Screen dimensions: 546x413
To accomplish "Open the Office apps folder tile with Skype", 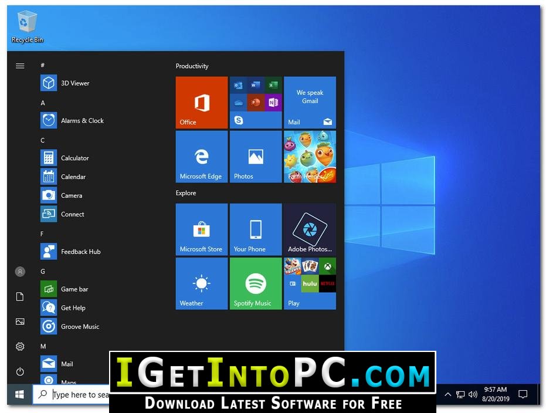I will (256, 103).
